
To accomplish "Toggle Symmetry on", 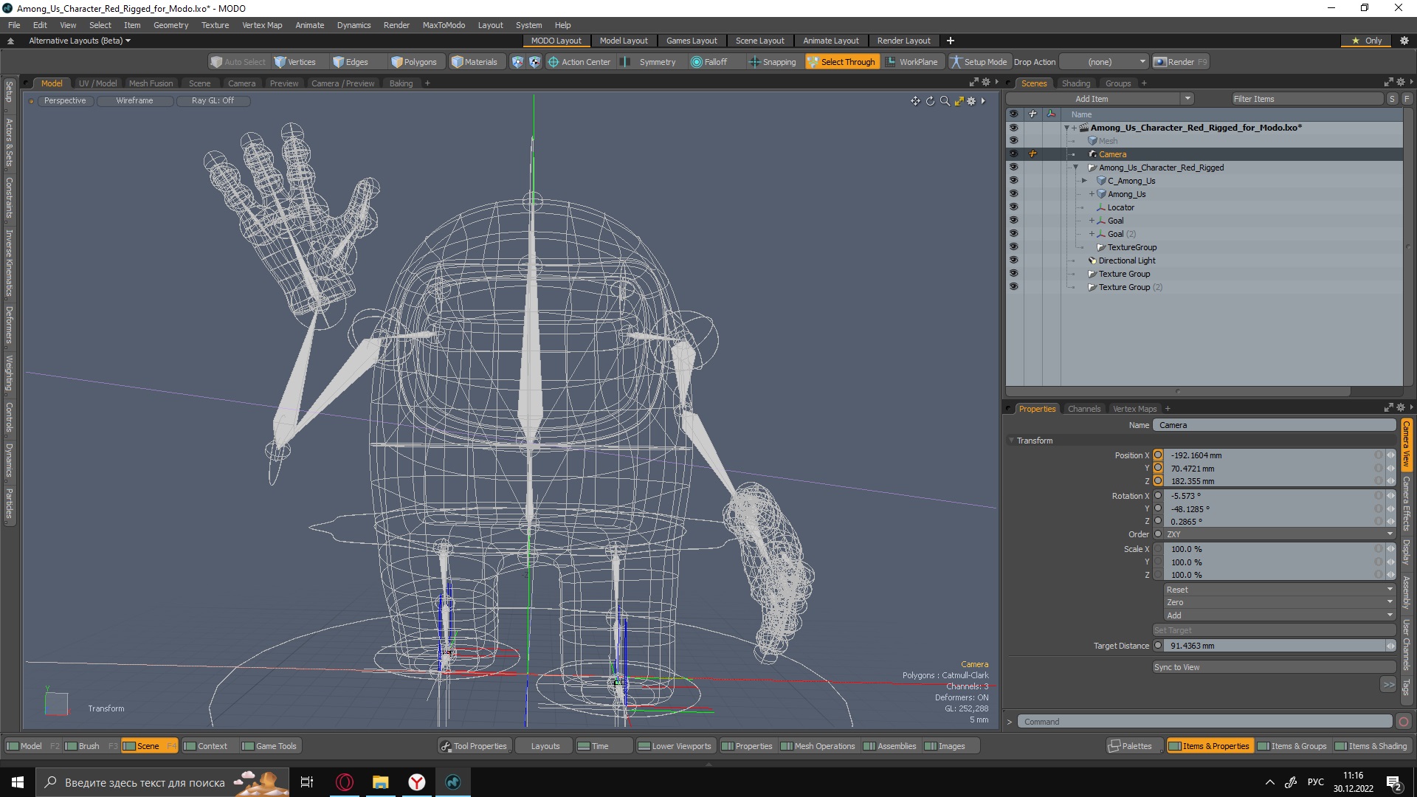I will 649,62.
